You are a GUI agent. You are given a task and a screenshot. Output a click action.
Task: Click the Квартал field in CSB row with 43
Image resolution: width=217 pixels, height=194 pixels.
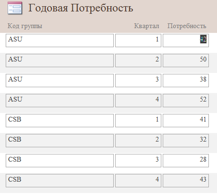[138, 181]
